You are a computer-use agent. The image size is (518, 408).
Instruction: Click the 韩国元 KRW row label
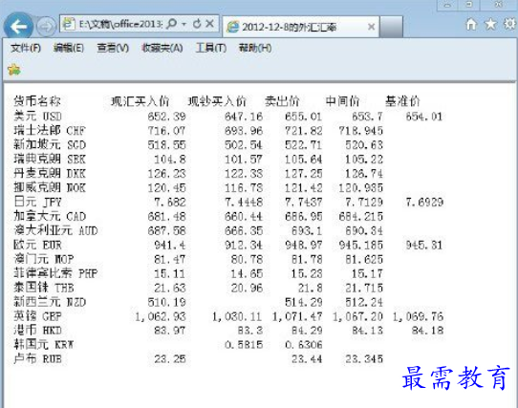[44, 345]
